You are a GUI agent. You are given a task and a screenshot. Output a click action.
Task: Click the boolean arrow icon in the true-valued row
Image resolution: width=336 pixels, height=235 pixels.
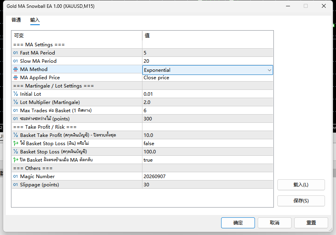pyautogui.click(x=15, y=160)
